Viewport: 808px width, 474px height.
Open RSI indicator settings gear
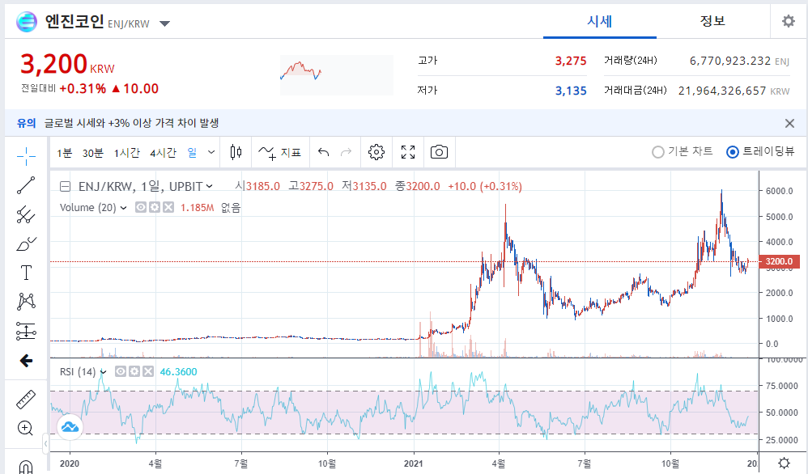point(134,371)
